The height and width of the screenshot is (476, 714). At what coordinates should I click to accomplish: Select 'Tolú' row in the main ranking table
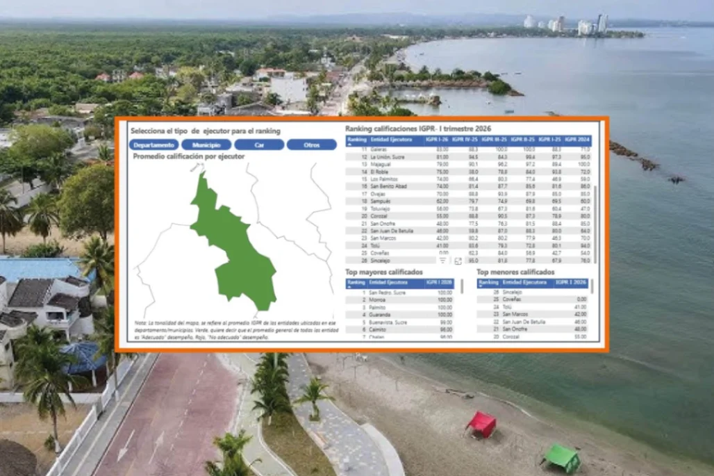point(469,246)
